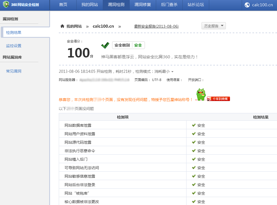Click the checkmark in 网站植入后门 row

[194, 159]
